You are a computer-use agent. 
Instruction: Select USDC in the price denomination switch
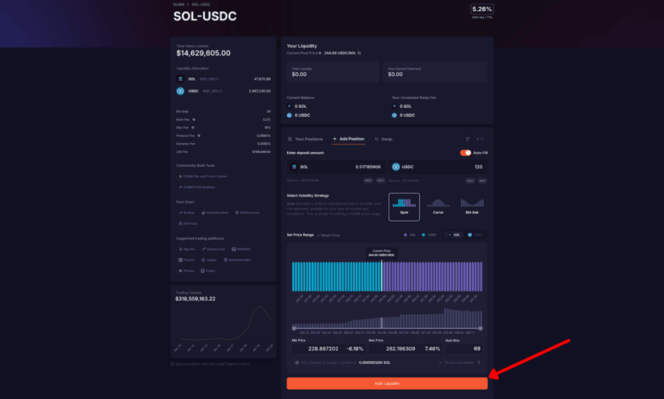pos(475,235)
